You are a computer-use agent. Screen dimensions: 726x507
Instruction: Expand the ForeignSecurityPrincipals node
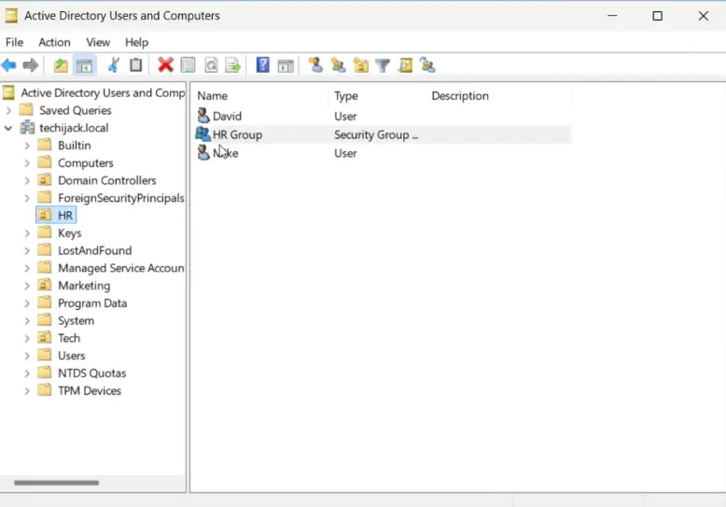27,198
